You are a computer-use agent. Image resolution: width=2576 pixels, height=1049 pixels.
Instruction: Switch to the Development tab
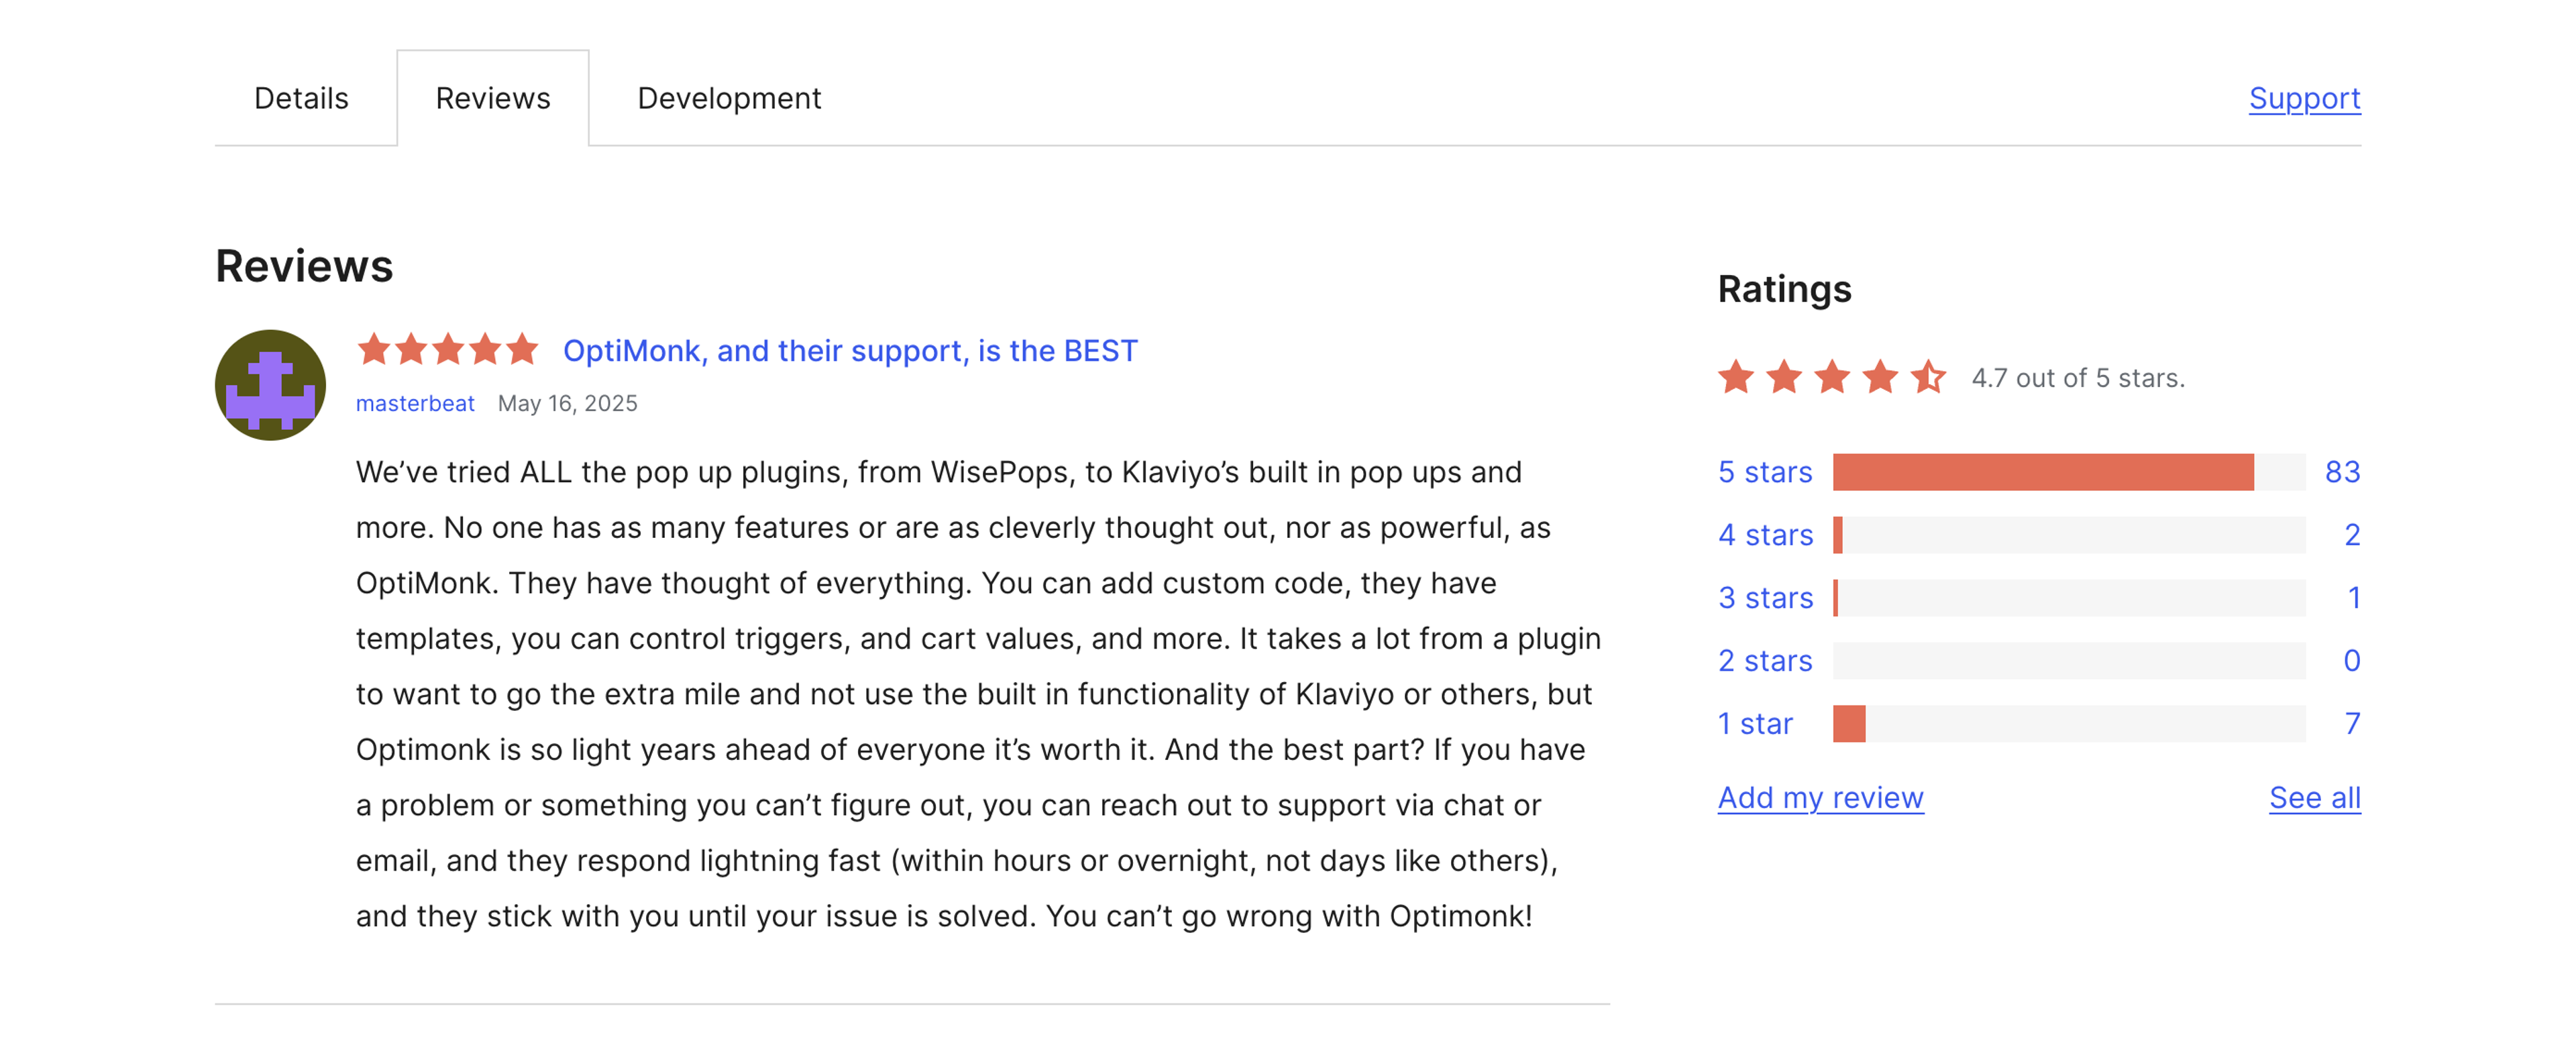tap(729, 98)
